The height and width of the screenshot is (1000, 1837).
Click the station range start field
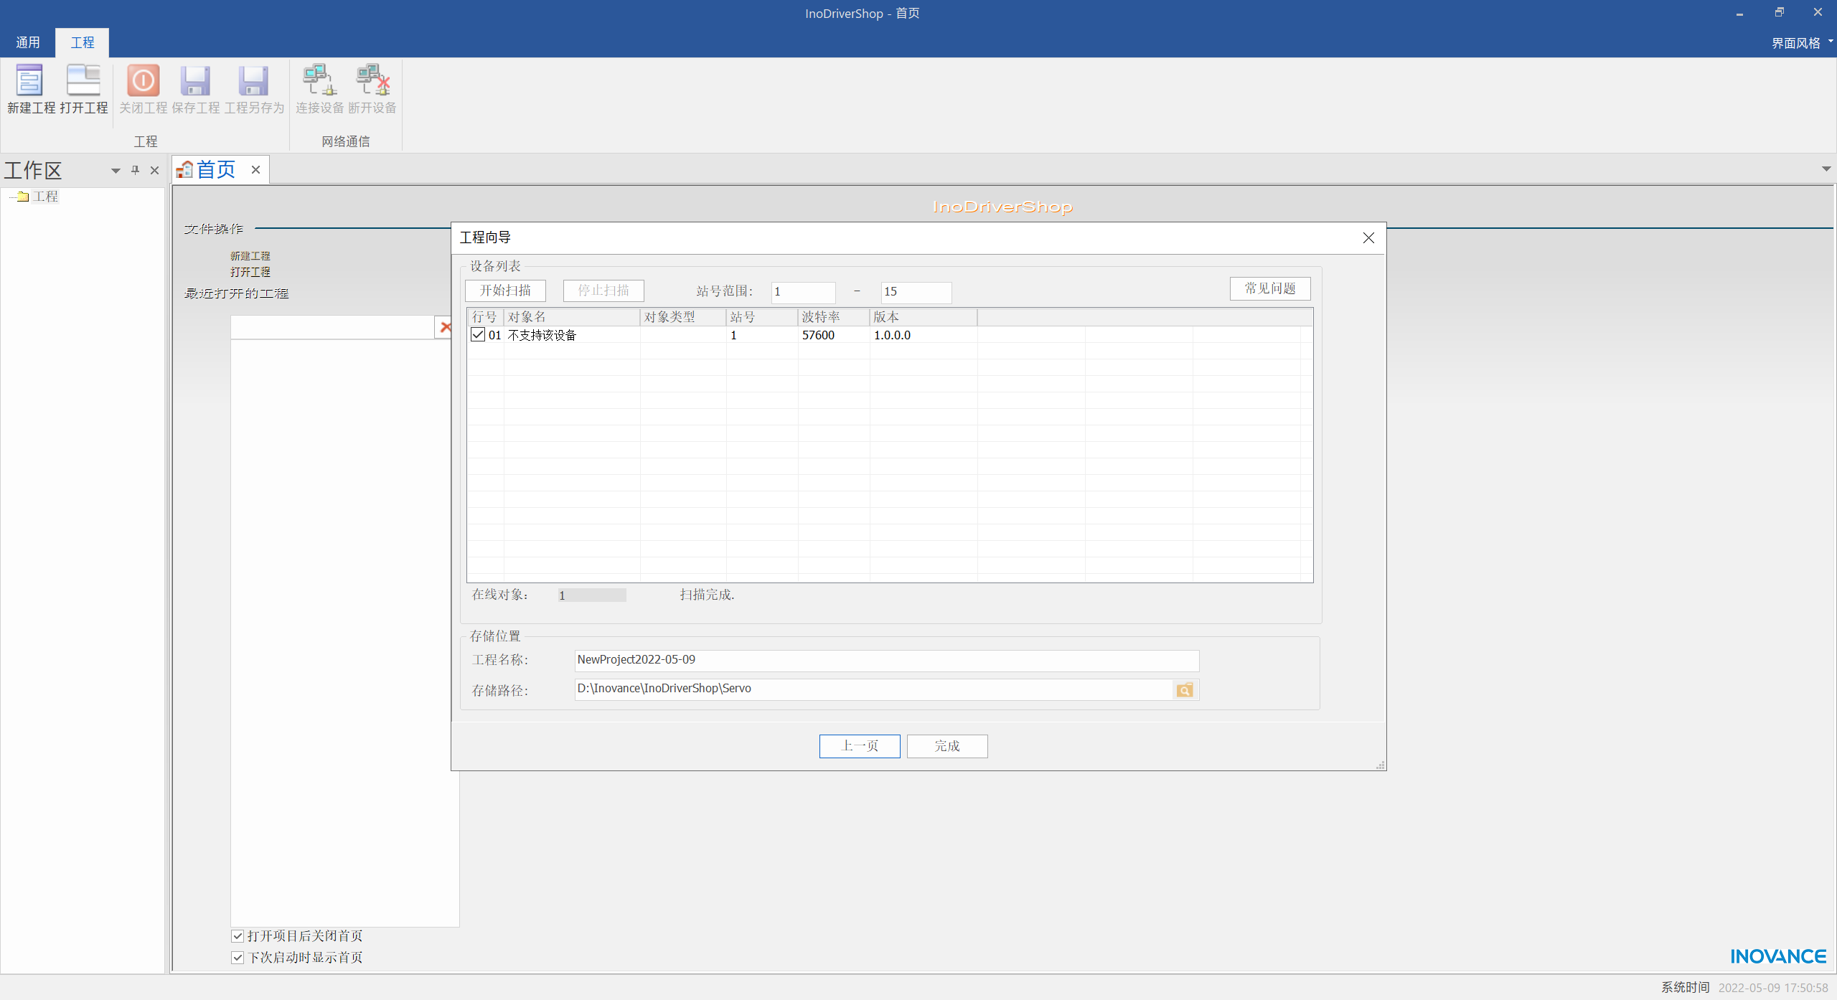(x=804, y=292)
